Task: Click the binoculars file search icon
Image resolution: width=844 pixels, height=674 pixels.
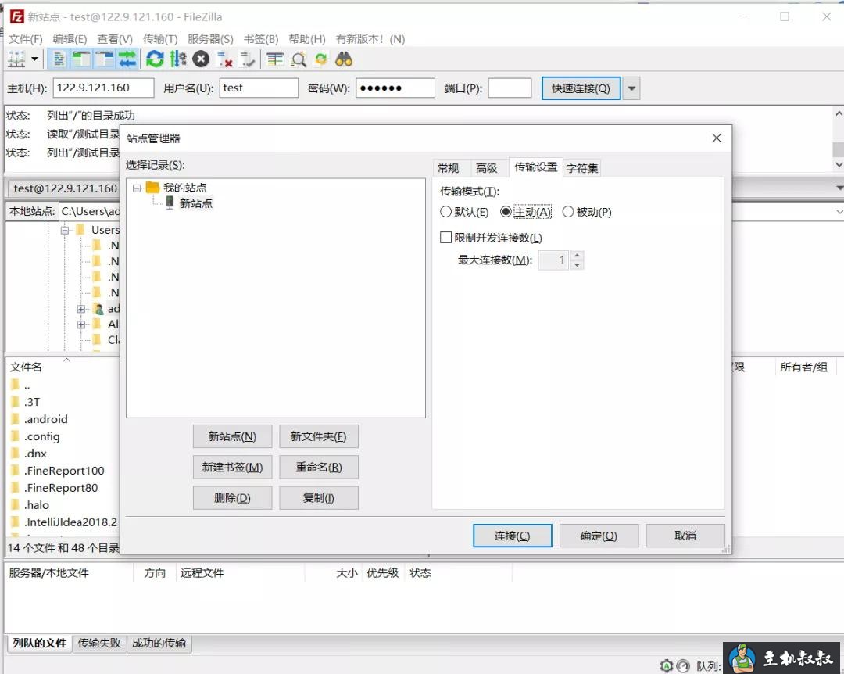Action: (344, 59)
